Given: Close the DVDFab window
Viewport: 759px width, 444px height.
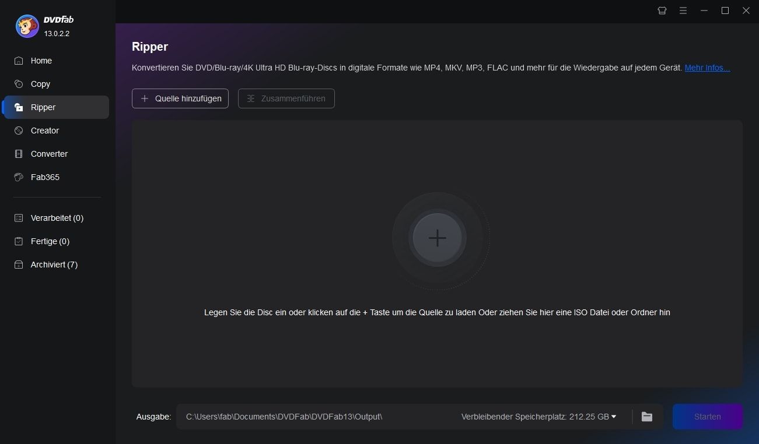Looking at the screenshot, I should [x=746, y=10].
